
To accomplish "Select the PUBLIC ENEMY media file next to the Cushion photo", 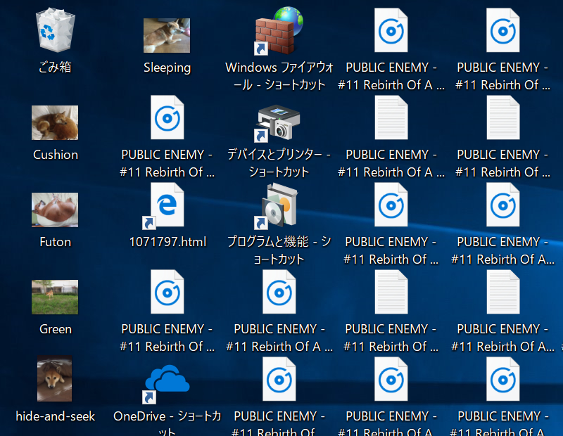I will 167,119.
